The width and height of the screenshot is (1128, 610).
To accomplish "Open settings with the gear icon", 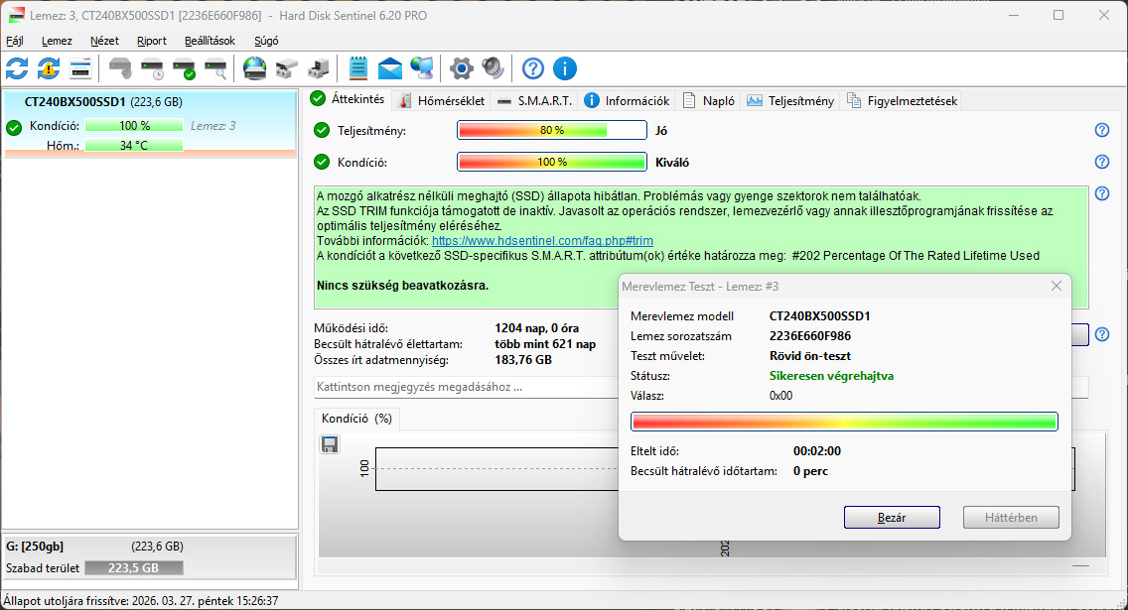I will coord(461,69).
